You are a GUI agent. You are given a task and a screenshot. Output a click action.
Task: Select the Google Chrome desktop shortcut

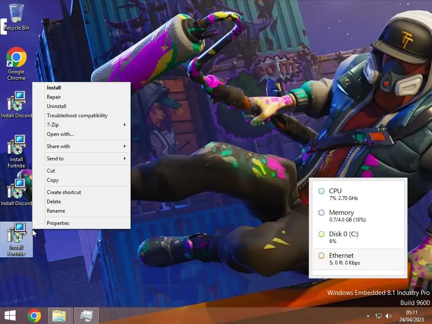[16, 64]
